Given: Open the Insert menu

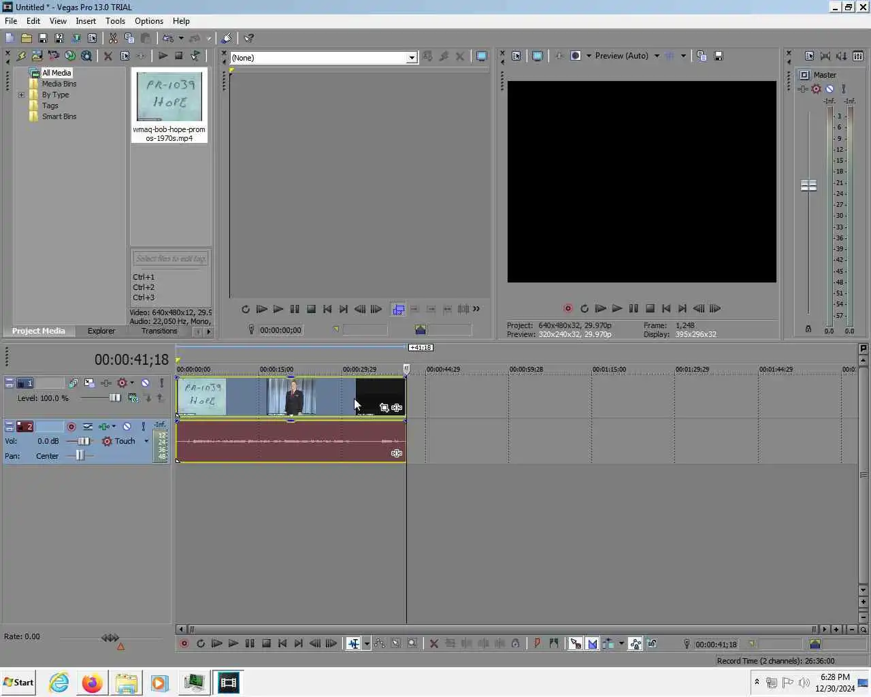Looking at the screenshot, I should pos(86,21).
